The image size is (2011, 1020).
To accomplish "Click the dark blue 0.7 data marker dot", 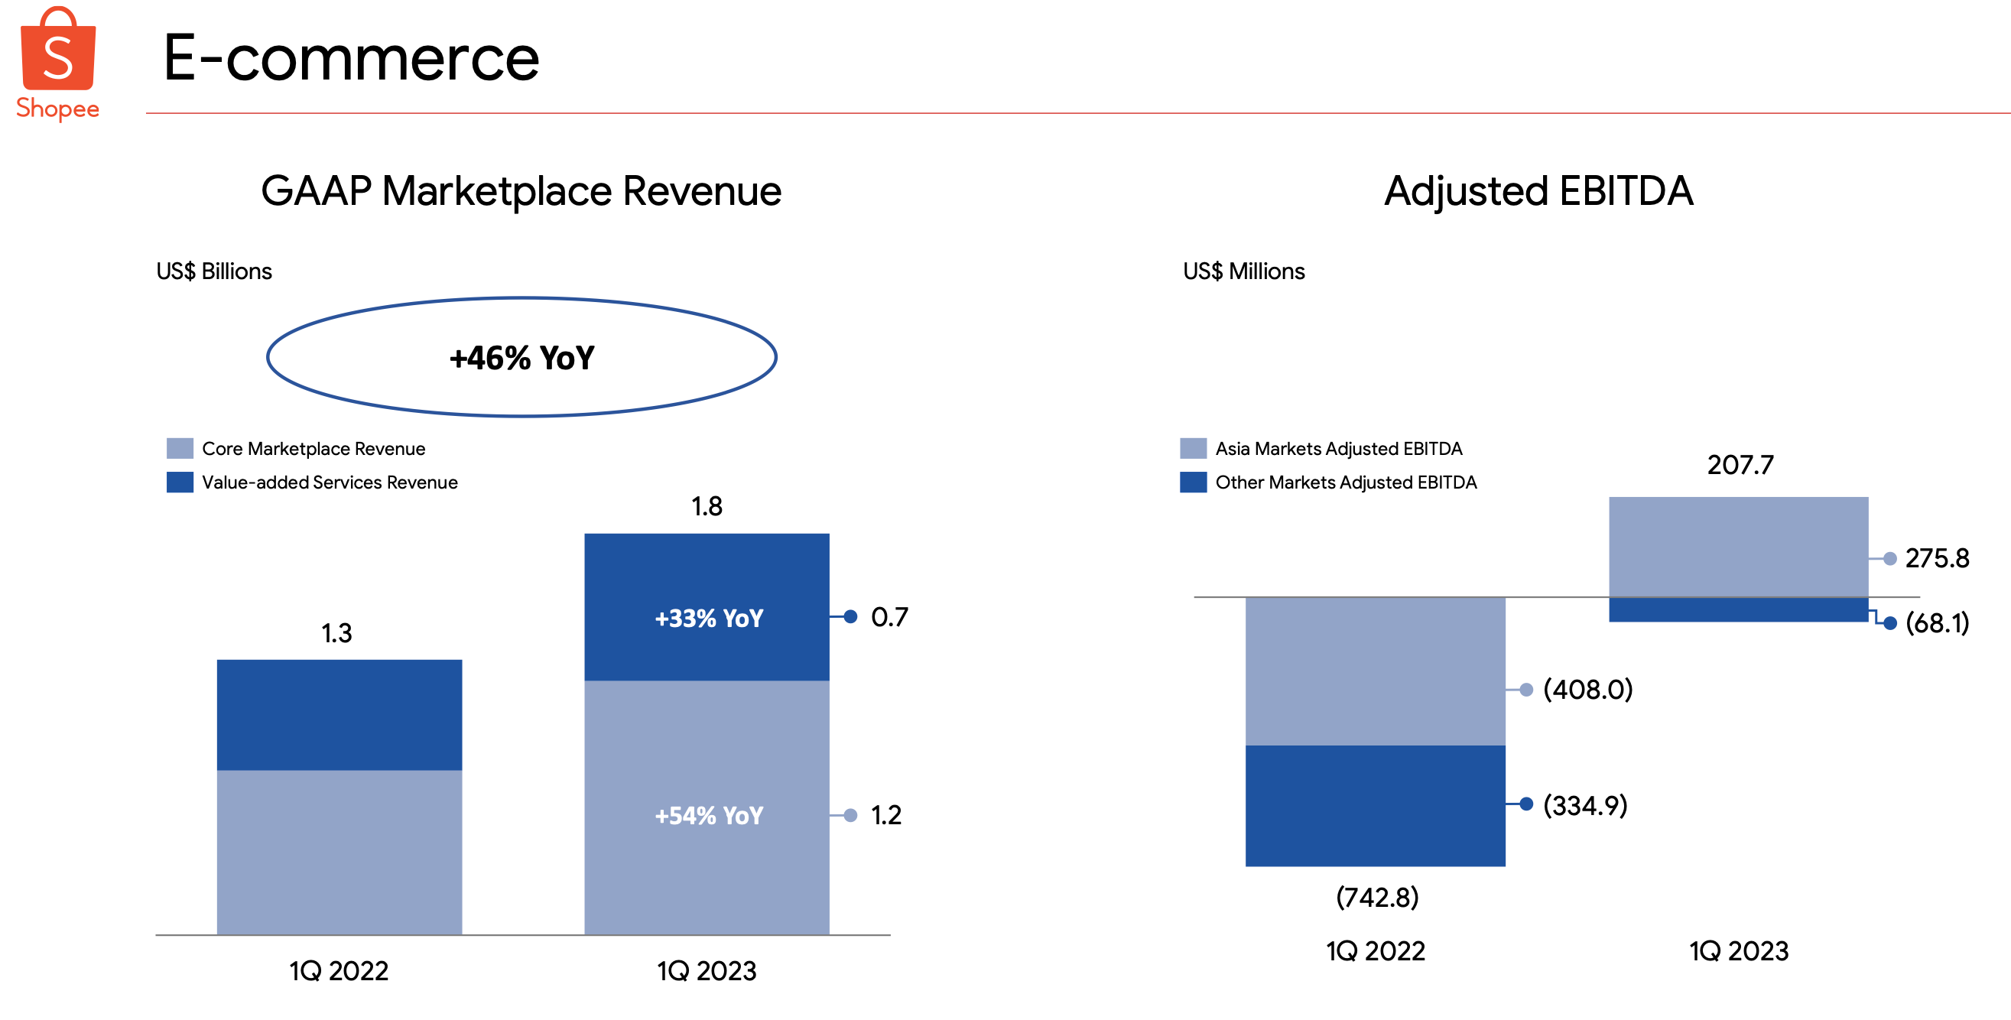I will (x=851, y=616).
